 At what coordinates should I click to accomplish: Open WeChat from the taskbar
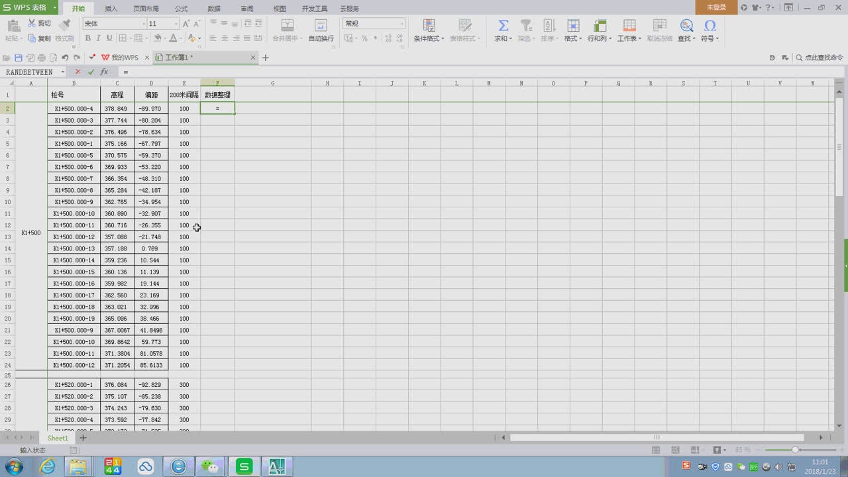[211, 466]
